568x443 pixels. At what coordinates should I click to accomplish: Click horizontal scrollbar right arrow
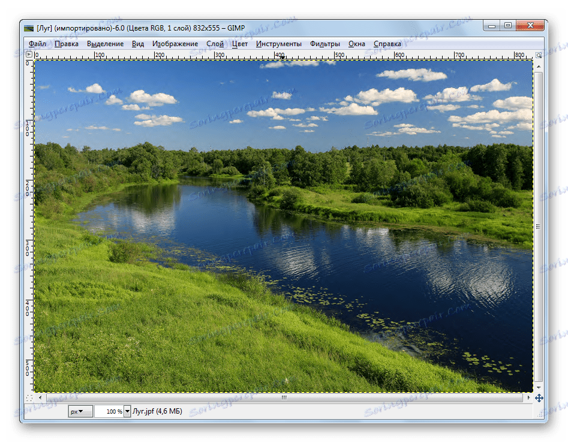[x=529, y=397]
